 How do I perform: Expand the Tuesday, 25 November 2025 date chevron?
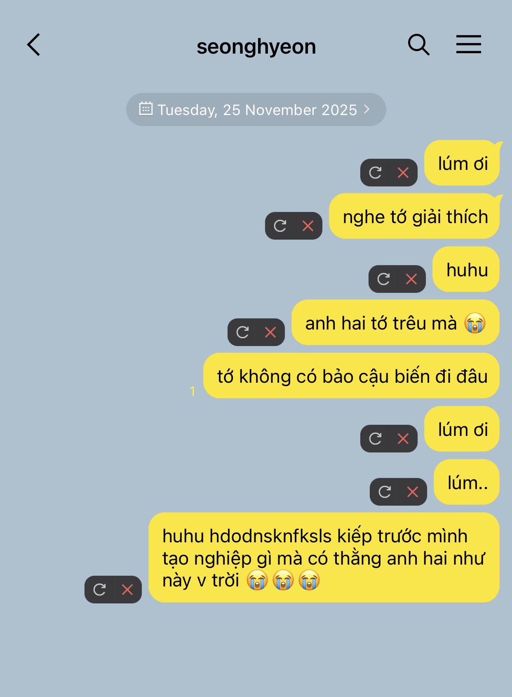pyautogui.click(x=367, y=109)
